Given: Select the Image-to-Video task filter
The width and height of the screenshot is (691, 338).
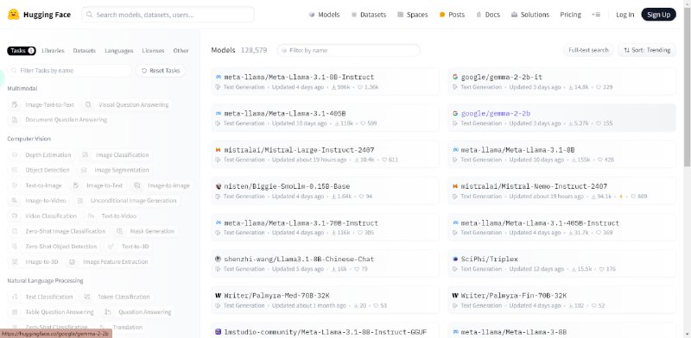Looking at the screenshot, I should 39,201.
